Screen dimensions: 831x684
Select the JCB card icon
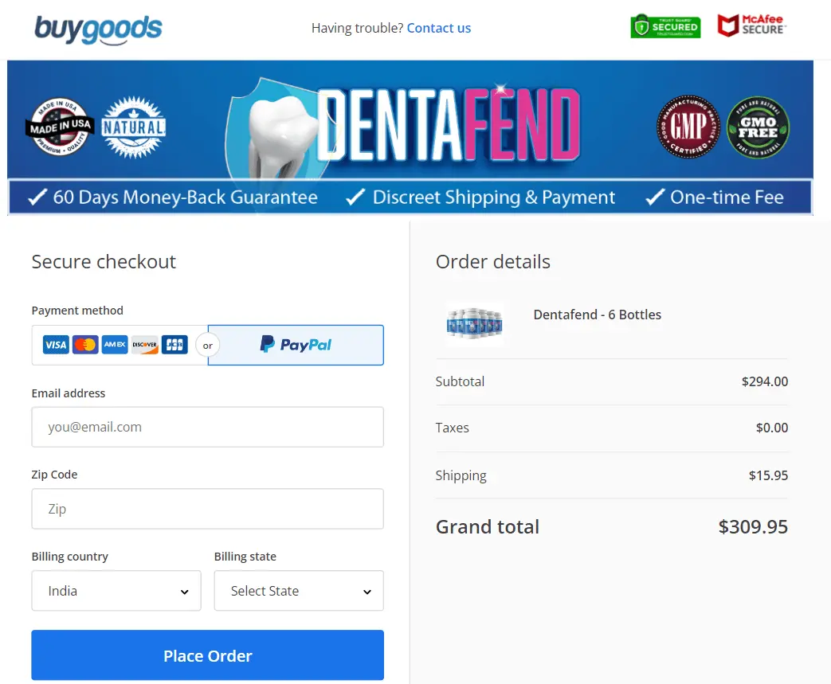(x=174, y=344)
